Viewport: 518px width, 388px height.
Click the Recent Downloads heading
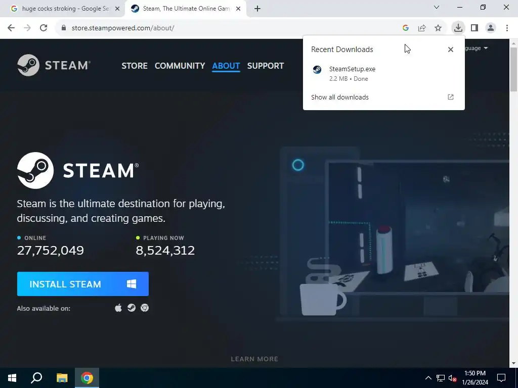(342, 50)
